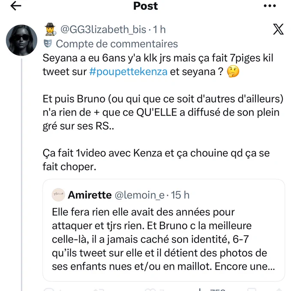
Task: Tap the X logo beside the post
Action: pos(278,30)
